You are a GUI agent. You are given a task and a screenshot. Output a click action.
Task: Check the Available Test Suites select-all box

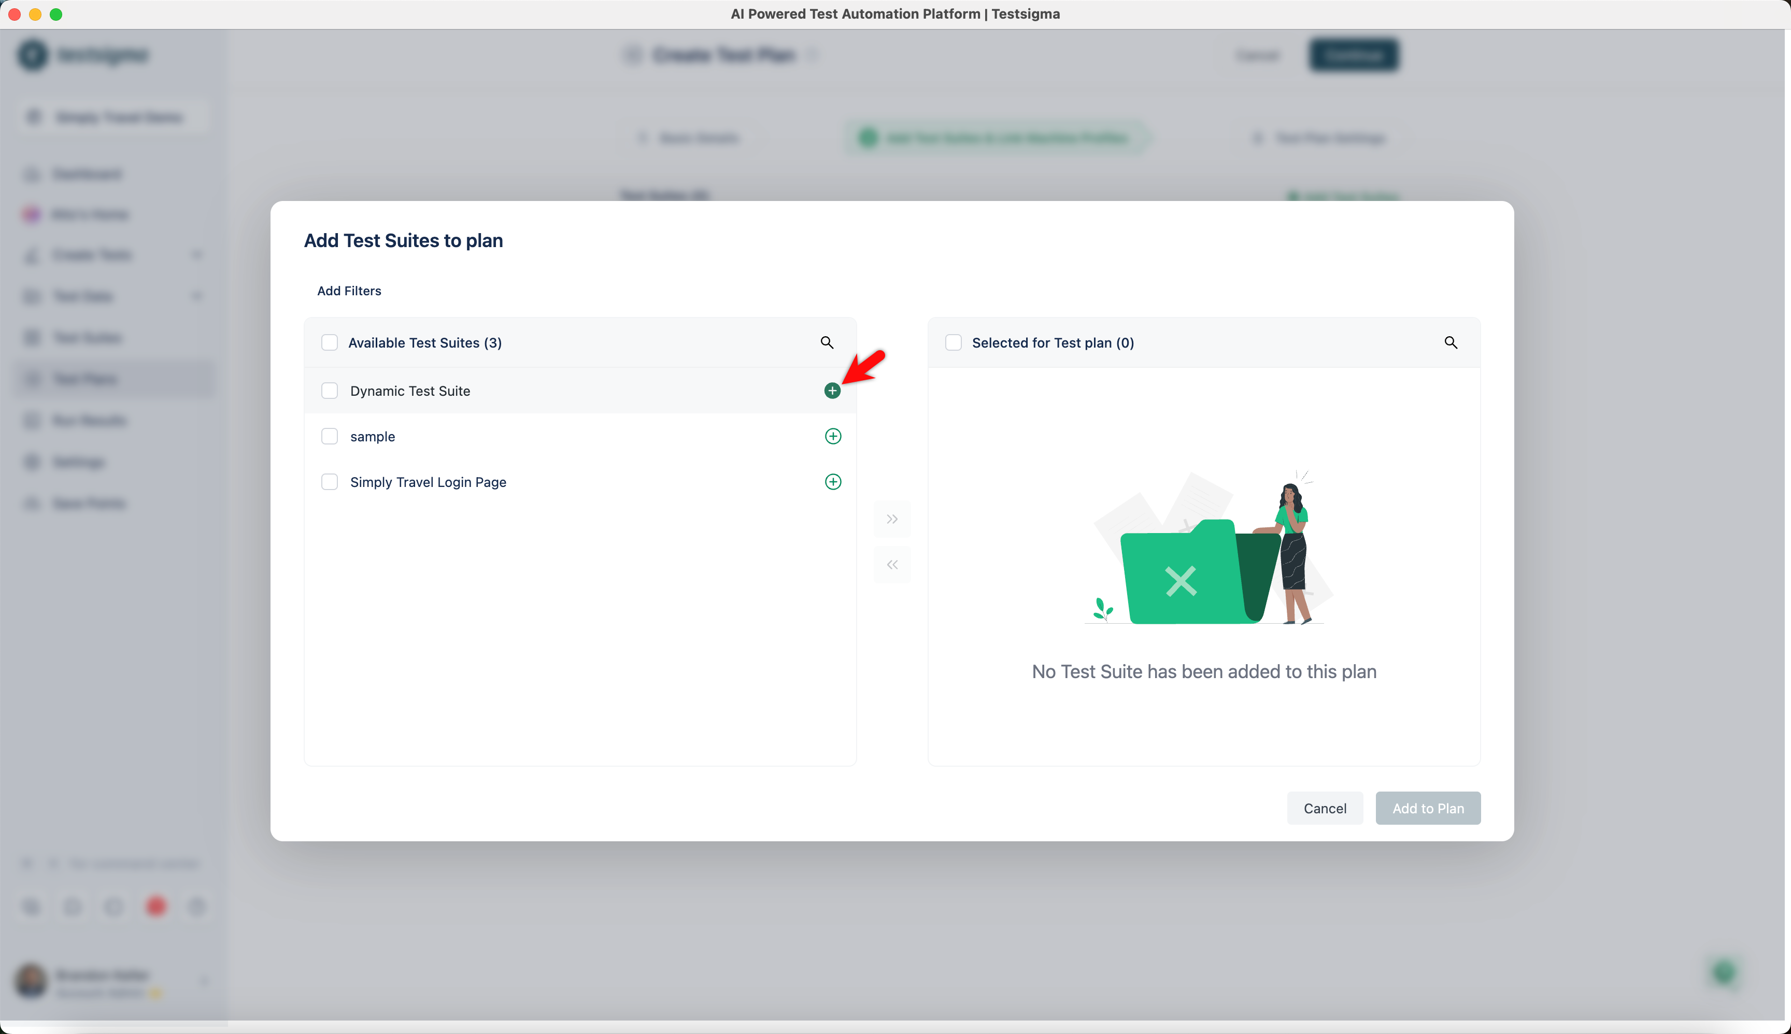330,342
